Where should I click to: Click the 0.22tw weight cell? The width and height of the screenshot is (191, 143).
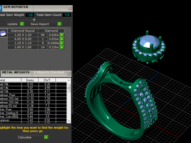pyautogui.click(x=54, y=47)
